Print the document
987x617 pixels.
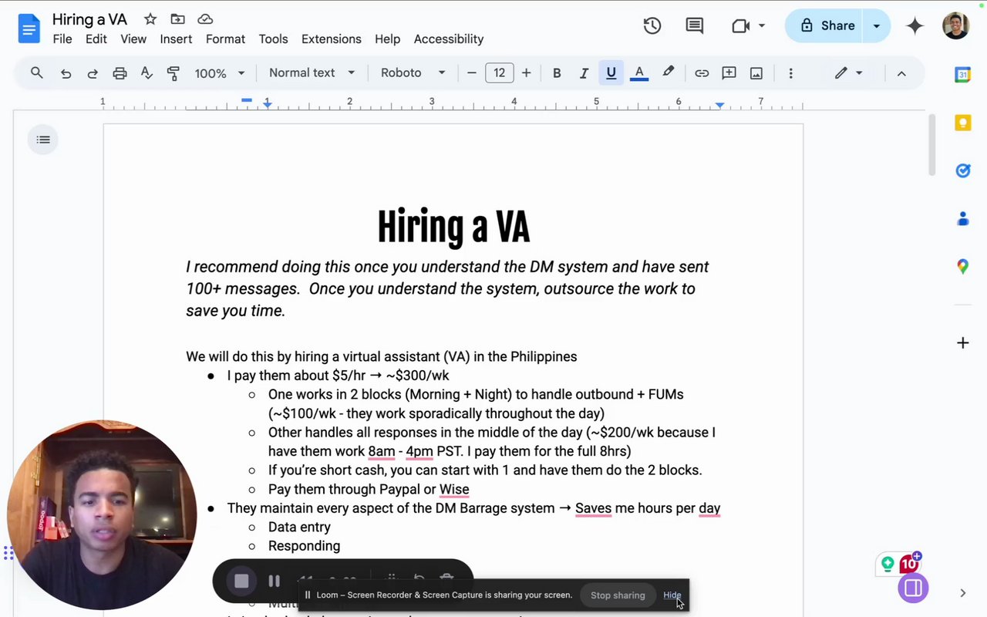(120, 73)
